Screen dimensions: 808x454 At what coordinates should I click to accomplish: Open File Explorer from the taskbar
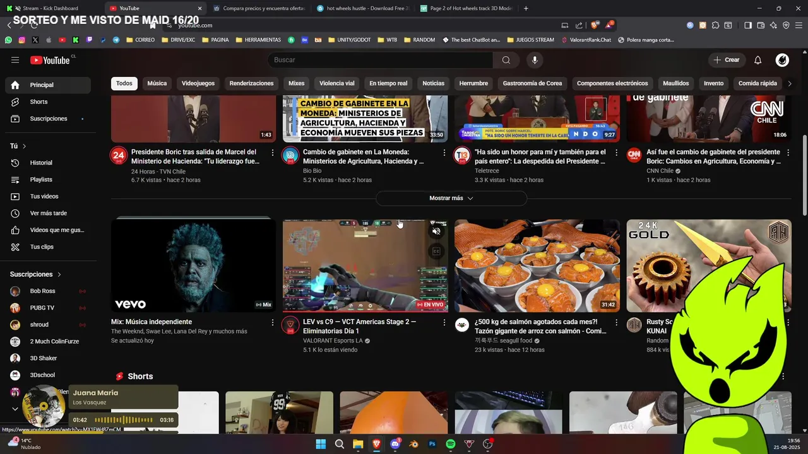tap(358, 444)
